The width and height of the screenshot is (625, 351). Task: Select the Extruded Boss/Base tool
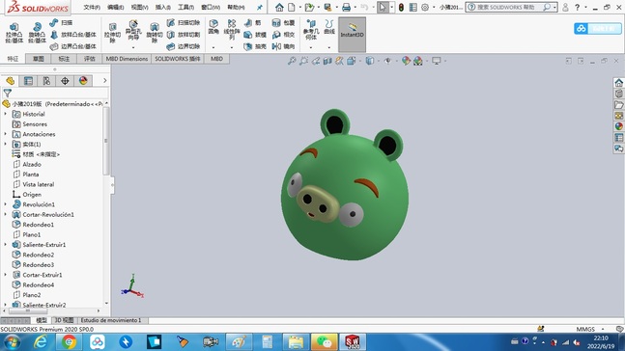pyautogui.click(x=14, y=33)
